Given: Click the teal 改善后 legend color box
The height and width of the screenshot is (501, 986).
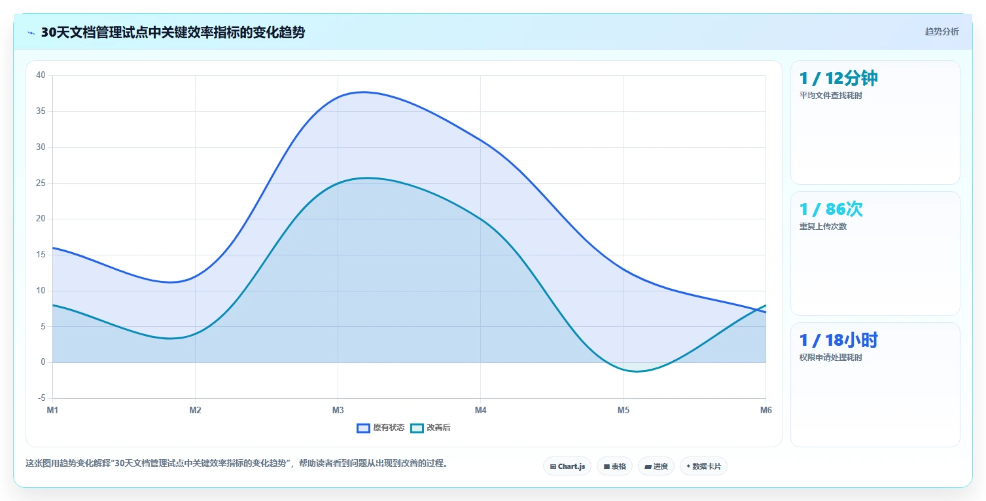Looking at the screenshot, I should pyautogui.click(x=417, y=428).
